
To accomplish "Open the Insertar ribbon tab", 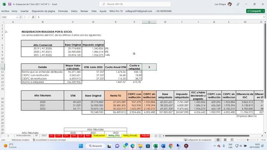I will pos(25,11).
